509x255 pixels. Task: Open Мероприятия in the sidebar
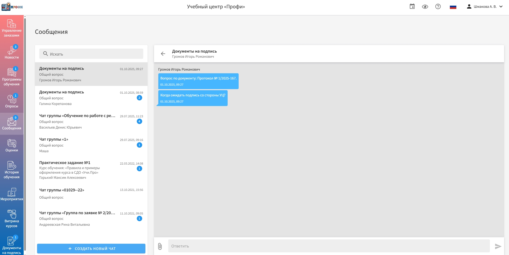tap(12, 194)
